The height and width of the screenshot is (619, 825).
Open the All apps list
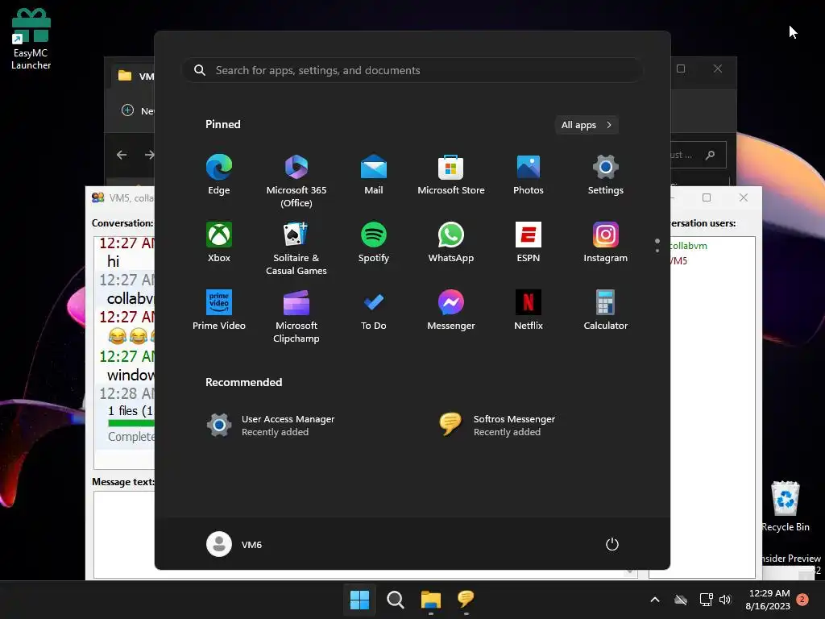coord(587,125)
